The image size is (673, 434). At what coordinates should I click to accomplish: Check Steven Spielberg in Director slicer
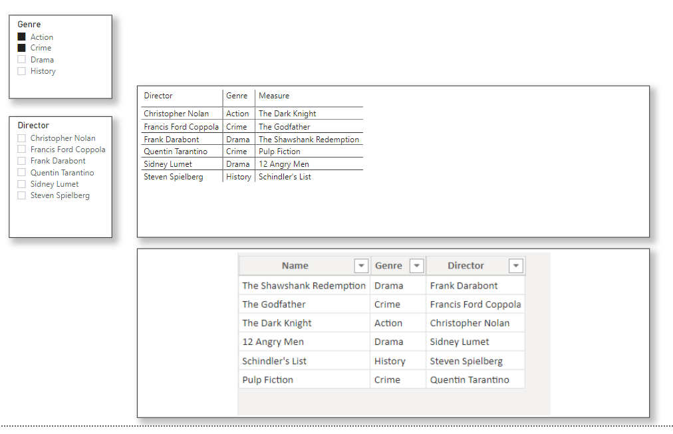coord(21,195)
